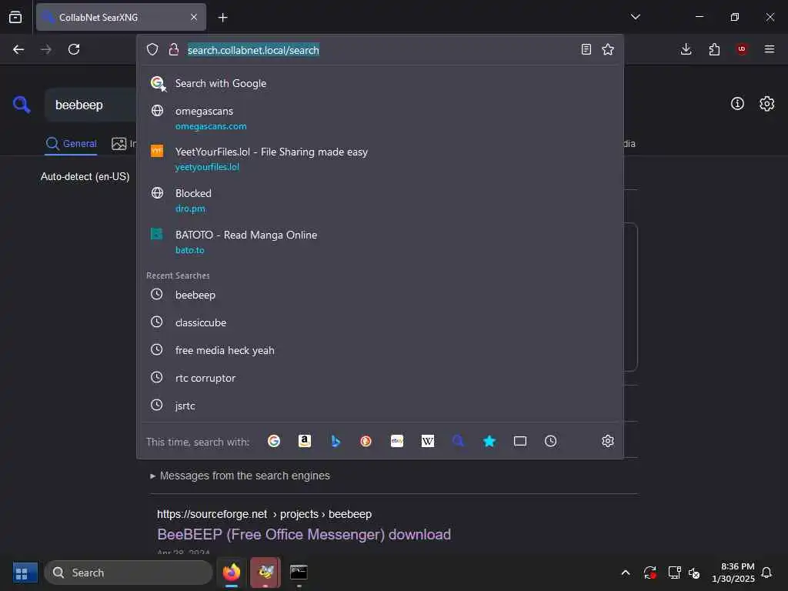The height and width of the screenshot is (591, 788).
Task: Click the Windows taskbar Search box
Action: tap(129, 573)
